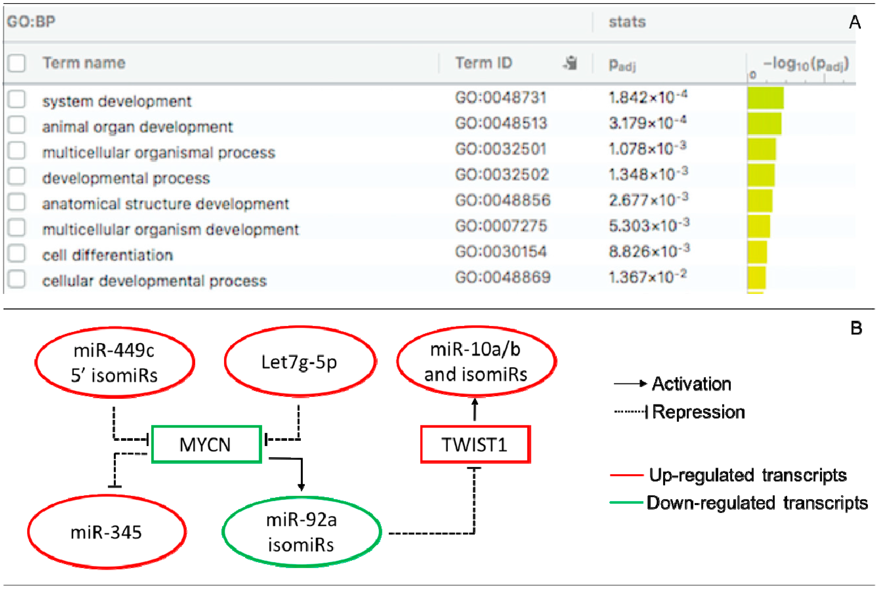The height and width of the screenshot is (592, 879).
Task: Click the Term name column header
Action: 84,63
